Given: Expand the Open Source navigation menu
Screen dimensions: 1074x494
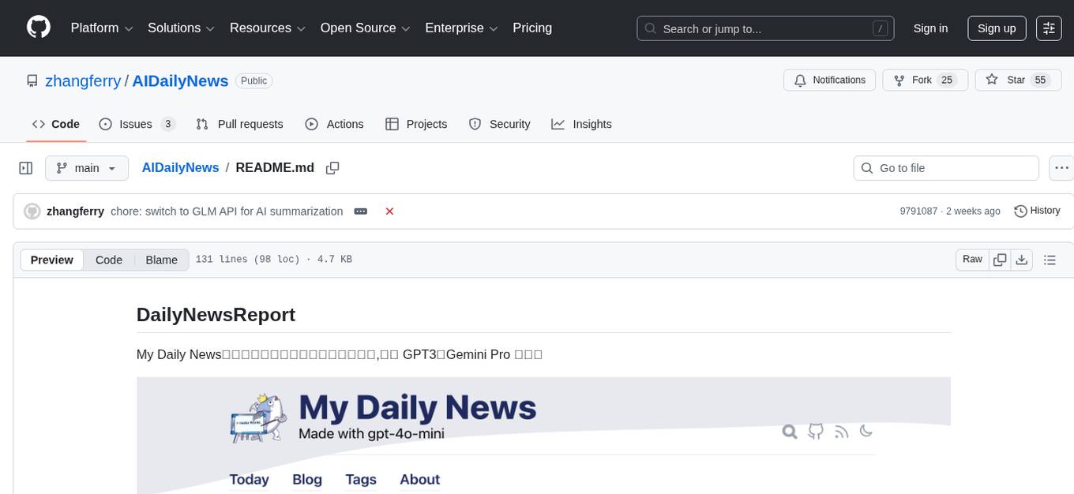Looking at the screenshot, I should click(x=364, y=28).
